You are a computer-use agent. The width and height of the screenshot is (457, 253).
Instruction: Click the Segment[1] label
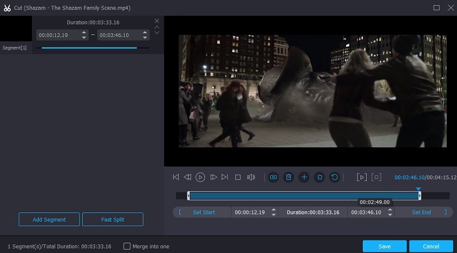(15, 48)
